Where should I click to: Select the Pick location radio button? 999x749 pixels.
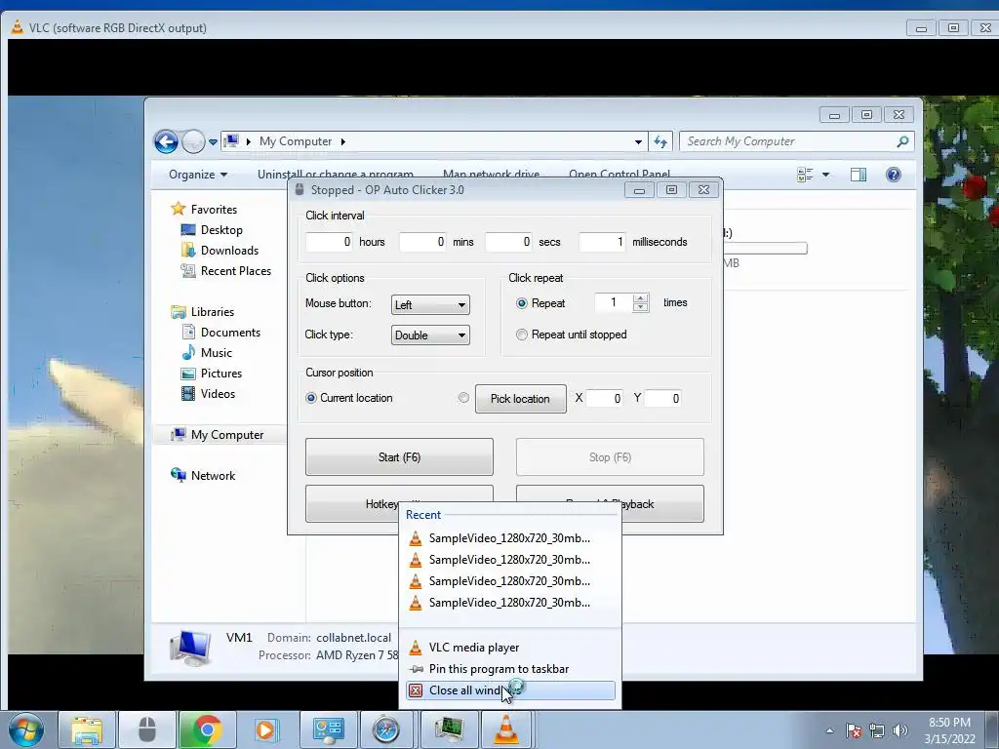tap(463, 398)
